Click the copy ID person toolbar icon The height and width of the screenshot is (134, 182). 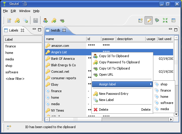[x=45, y=21]
